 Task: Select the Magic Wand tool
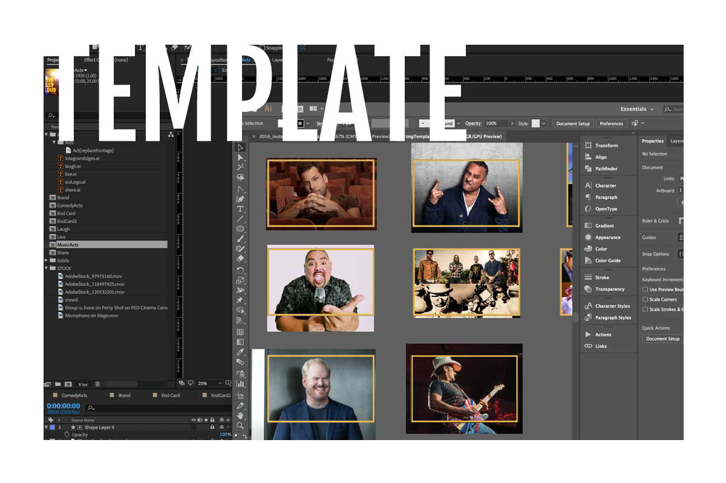(240, 167)
